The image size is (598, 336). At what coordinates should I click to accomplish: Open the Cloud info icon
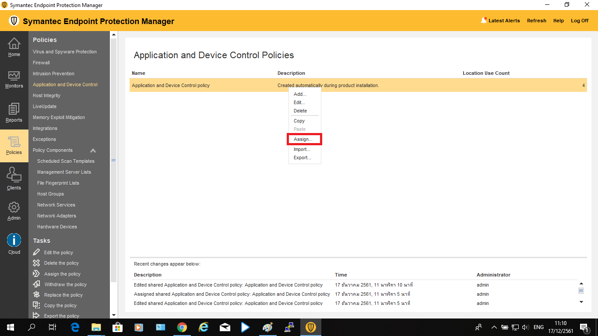(x=14, y=240)
